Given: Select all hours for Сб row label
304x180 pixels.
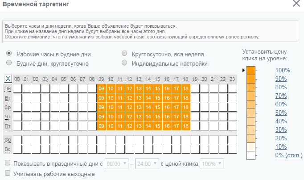Looking at the screenshot, I should [8, 140].
